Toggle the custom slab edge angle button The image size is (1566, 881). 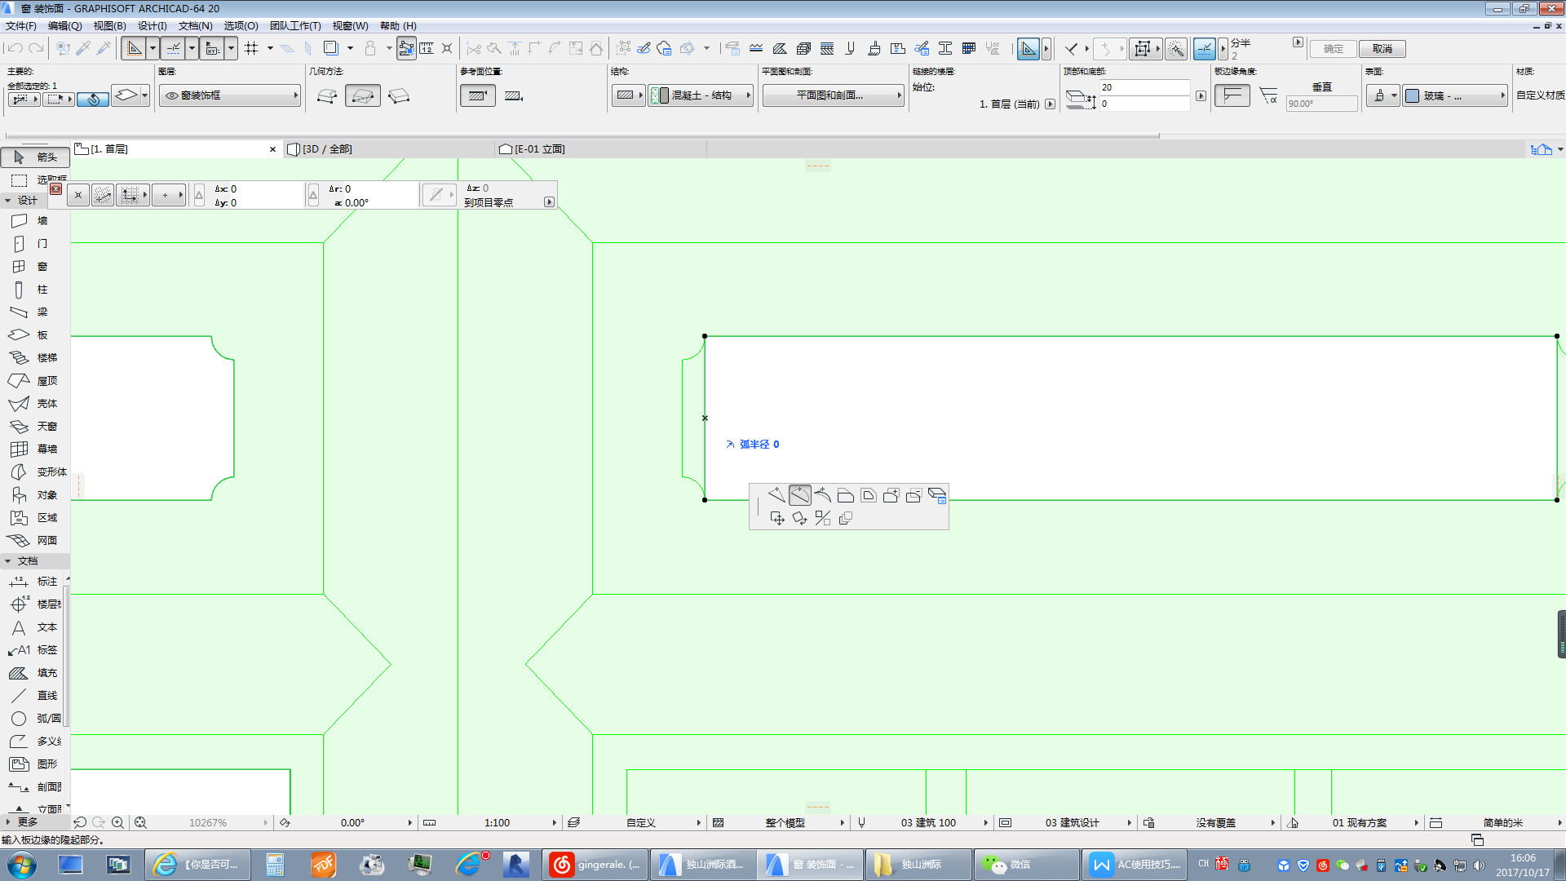point(1269,96)
